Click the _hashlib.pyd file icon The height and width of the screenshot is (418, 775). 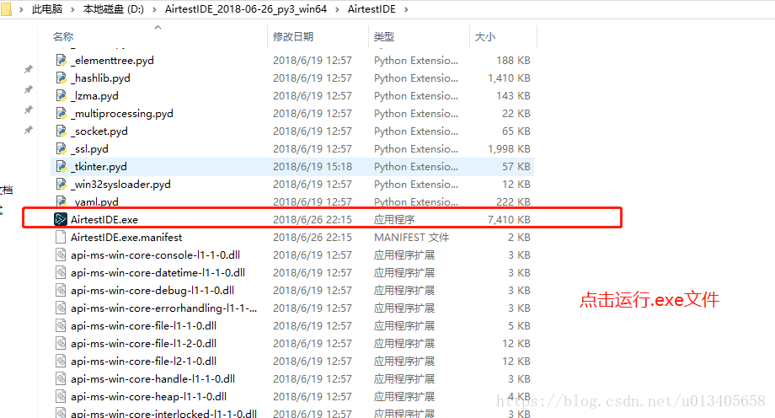point(61,78)
